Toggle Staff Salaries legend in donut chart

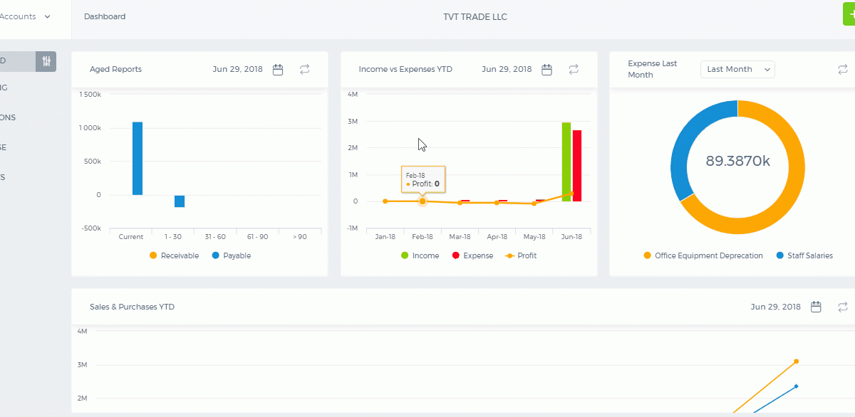pos(804,255)
